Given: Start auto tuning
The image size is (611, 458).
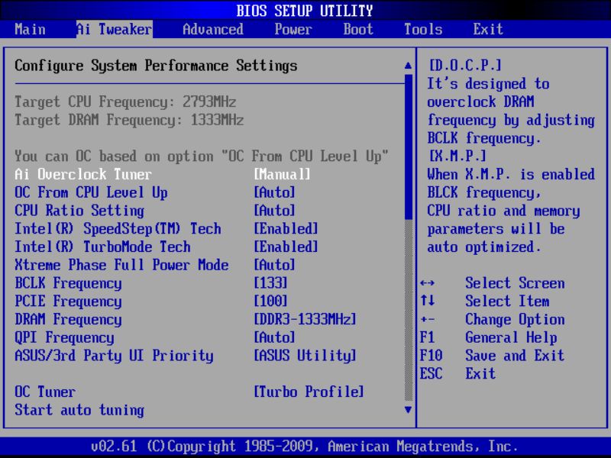Looking at the screenshot, I should (79, 410).
